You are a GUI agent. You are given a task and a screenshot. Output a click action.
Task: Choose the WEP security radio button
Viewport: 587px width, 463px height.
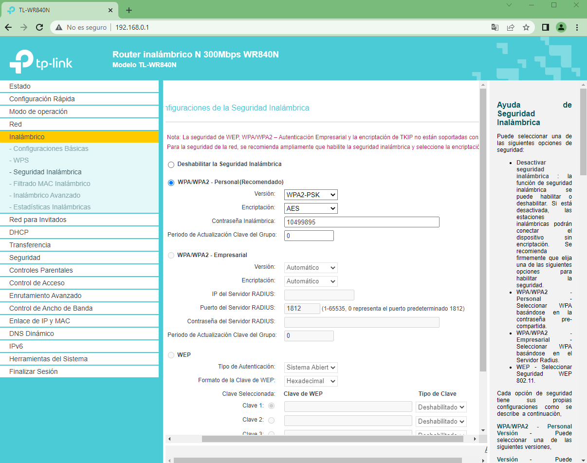click(x=171, y=355)
